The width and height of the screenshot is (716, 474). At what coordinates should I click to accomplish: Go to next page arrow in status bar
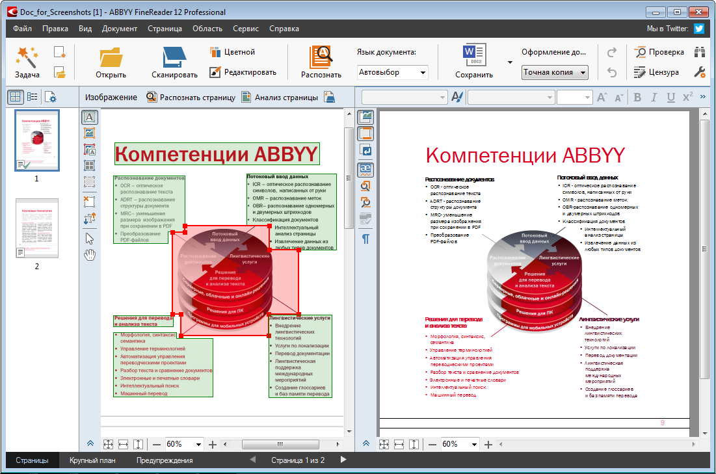coord(343,460)
